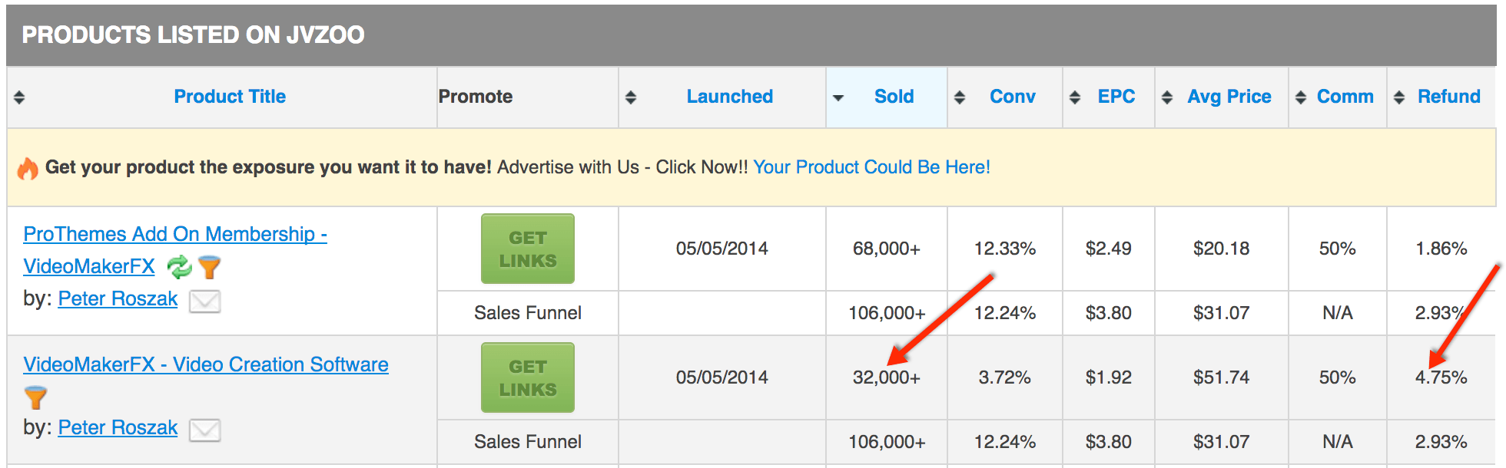Image resolution: width=1506 pixels, height=468 pixels.
Task: Sort table by Comm column
Action: (x=1345, y=97)
